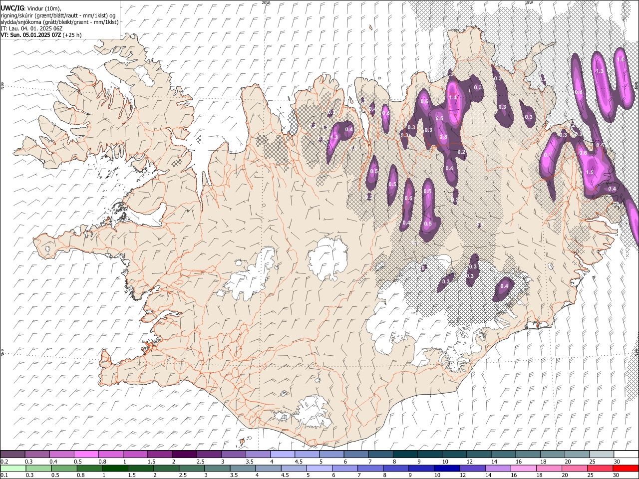Click the '0.2' label on the upper snow scale
Screen dimensions: 639x479
[4, 462]
